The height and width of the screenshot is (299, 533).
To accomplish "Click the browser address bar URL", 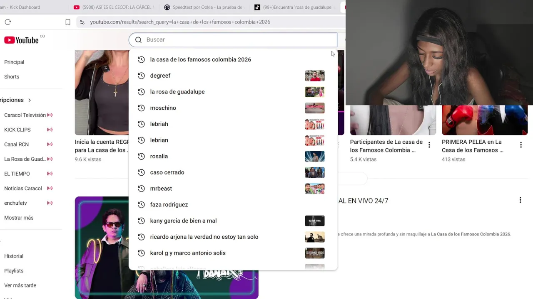I will point(180,22).
